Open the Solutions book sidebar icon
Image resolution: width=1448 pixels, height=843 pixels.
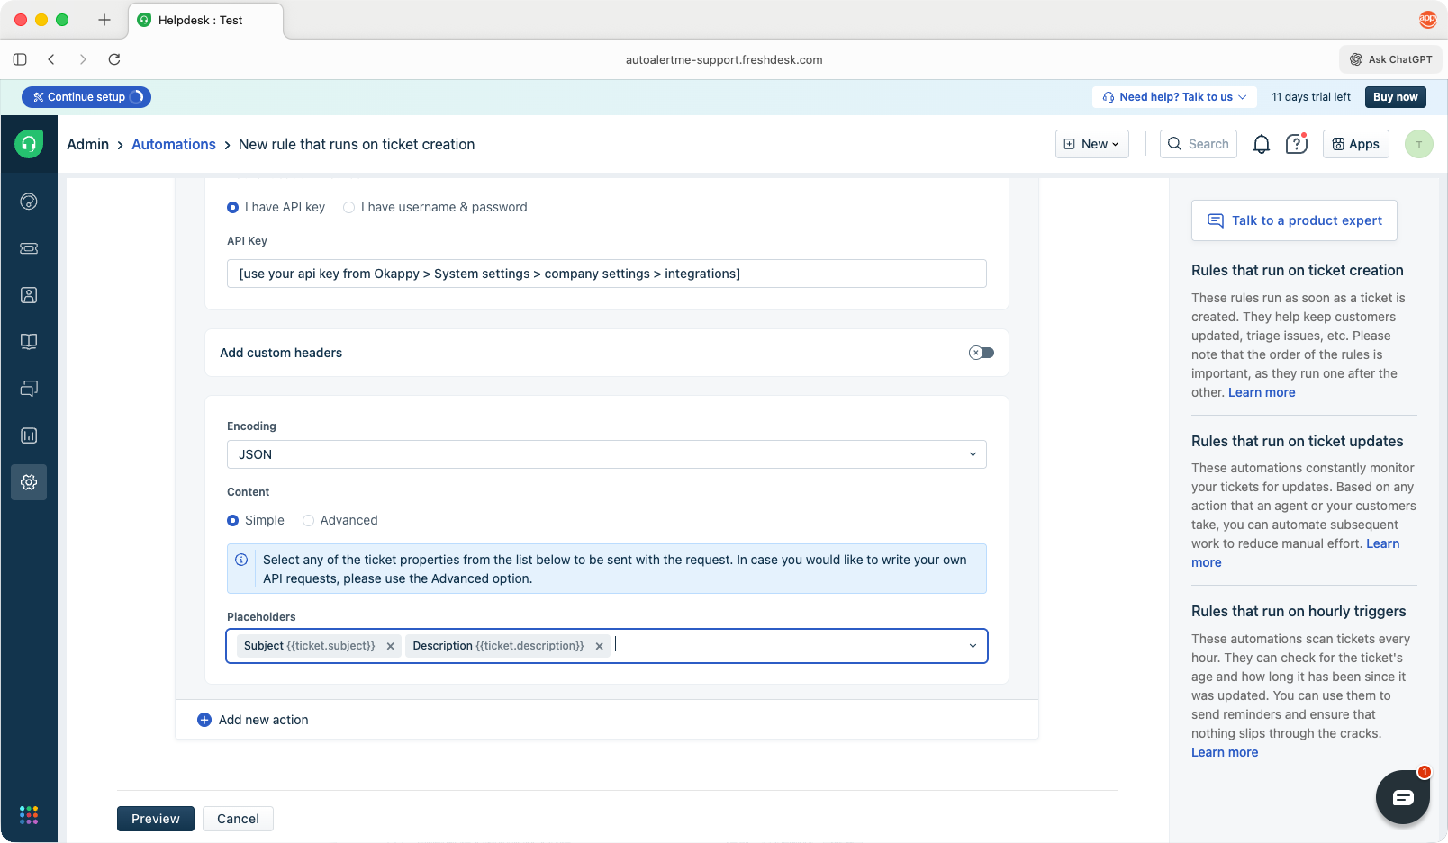(x=29, y=342)
